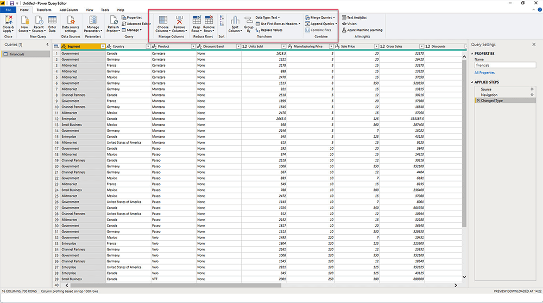Click the Close & Apply icon
The height and width of the screenshot is (303, 543).
coord(8,20)
